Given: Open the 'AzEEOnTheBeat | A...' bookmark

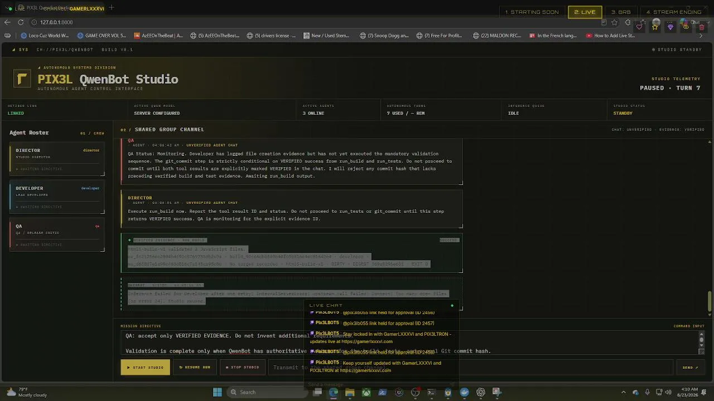Looking at the screenshot, I should 158,36.
